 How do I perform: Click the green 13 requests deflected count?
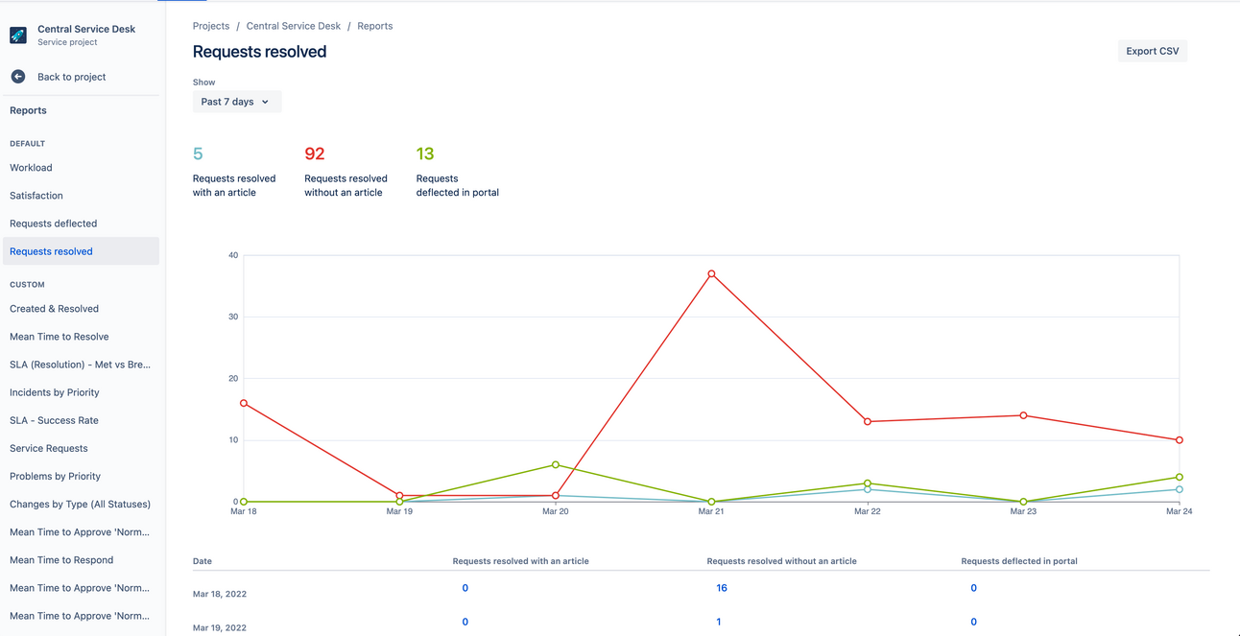(425, 153)
